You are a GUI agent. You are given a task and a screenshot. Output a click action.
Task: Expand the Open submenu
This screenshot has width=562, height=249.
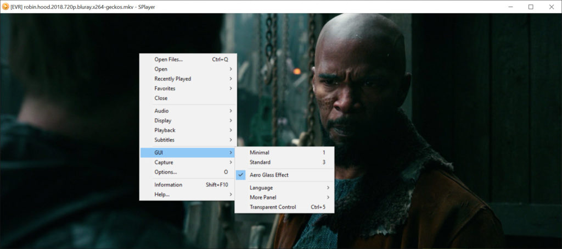188,69
